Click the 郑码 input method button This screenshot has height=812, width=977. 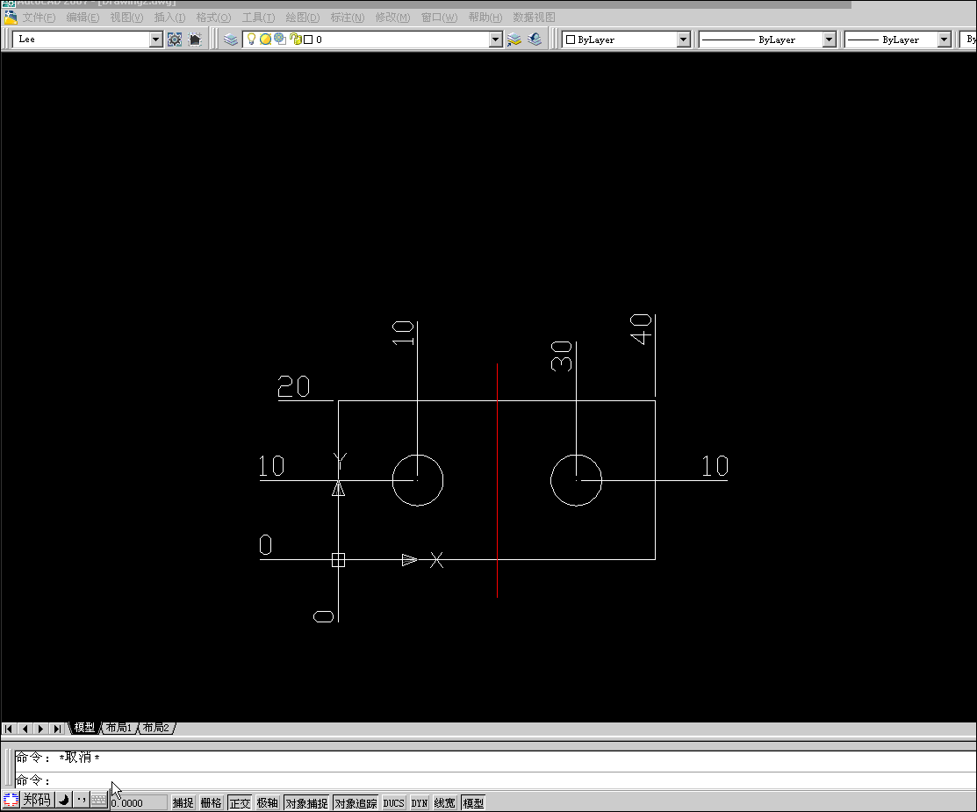tap(37, 800)
